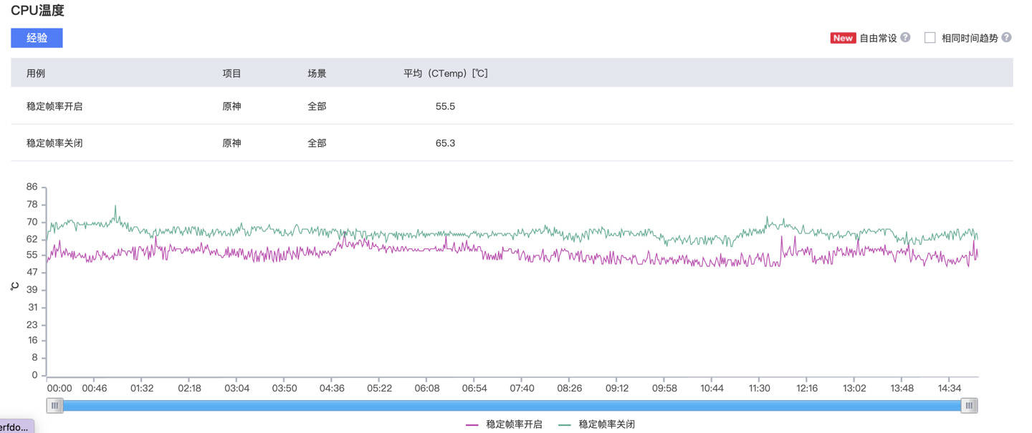The width and height of the screenshot is (1032, 433).
Task: Click the blue 经验 button
Action: click(x=37, y=38)
